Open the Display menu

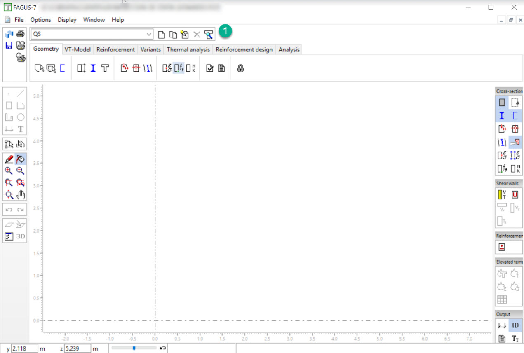tap(67, 20)
